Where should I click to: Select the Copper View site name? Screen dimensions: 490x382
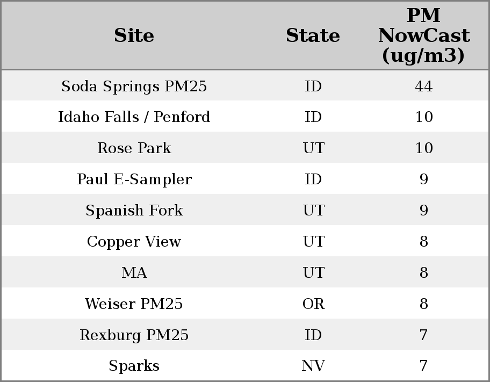134,242
